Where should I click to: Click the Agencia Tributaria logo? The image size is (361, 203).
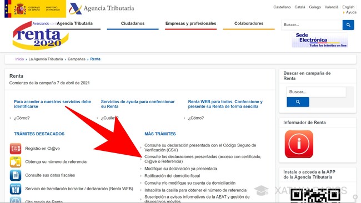coord(102,8)
